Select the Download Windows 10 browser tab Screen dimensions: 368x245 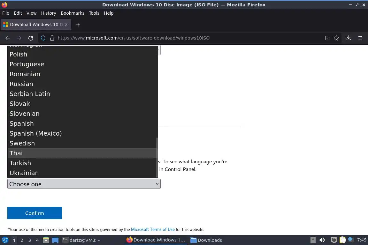point(36,25)
